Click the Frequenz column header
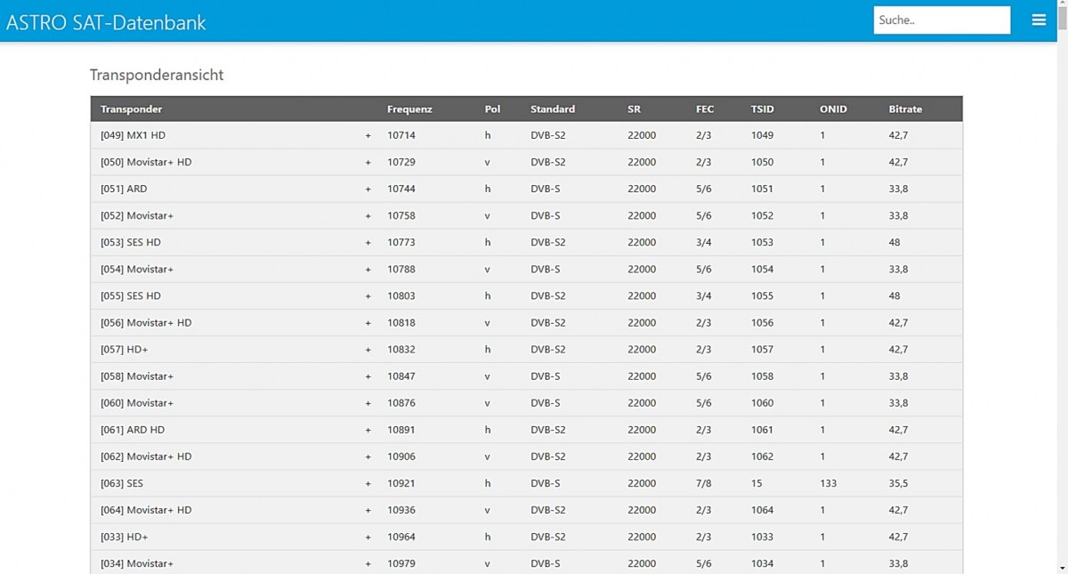Viewport: 1068px width, 574px height. [x=409, y=109]
